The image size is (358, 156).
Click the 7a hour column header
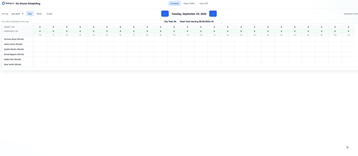(x=134, y=35)
